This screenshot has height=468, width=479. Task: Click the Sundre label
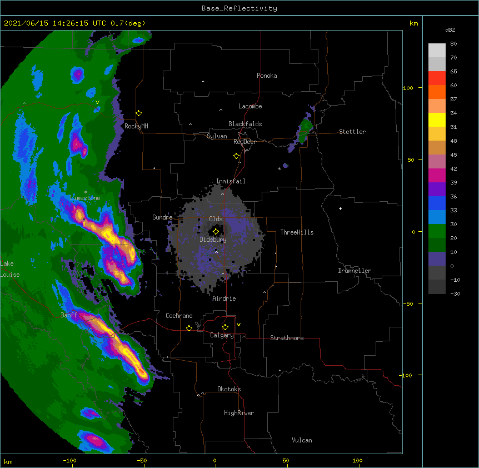[x=162, y=217]
